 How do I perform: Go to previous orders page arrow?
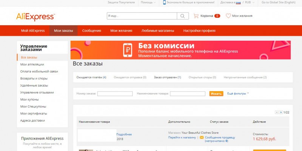277,112
